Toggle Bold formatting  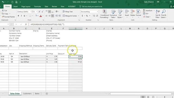[18, 16]
